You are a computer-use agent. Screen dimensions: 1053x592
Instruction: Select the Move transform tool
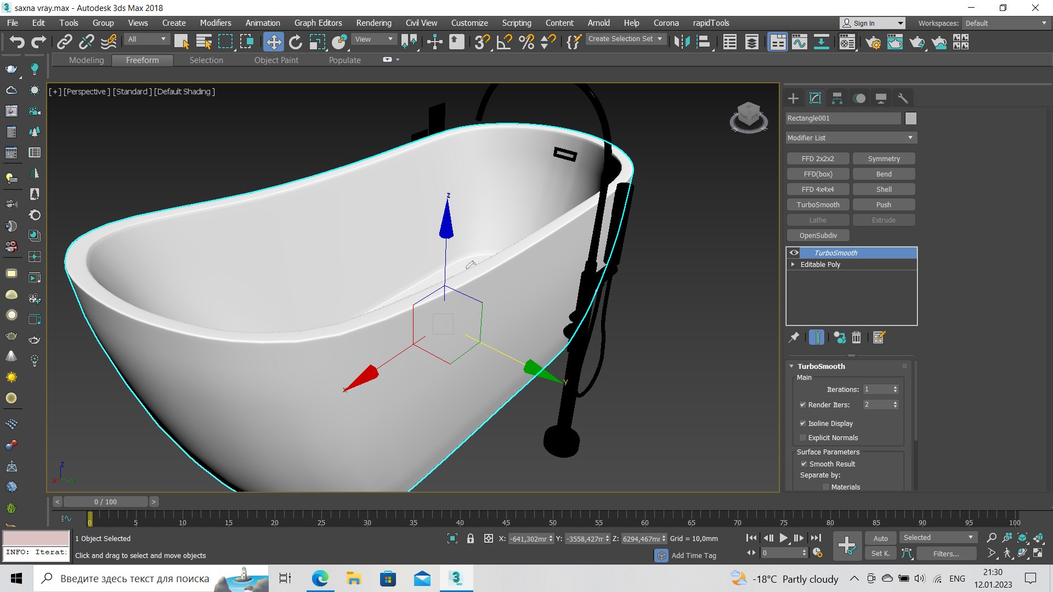pyautogui.click(x=273, y=42)
